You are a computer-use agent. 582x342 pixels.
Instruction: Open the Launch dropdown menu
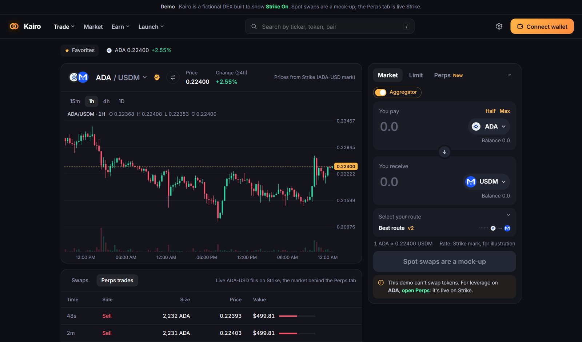(x=151, y=27)
